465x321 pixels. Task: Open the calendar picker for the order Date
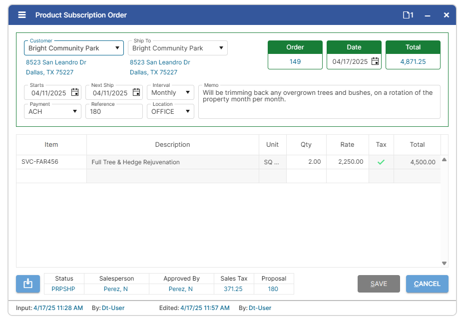374,60
